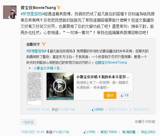Open Bowie Tsang's profile avatar
The height and width of the screenshot is (136, 160).
(x=10, y=12)
